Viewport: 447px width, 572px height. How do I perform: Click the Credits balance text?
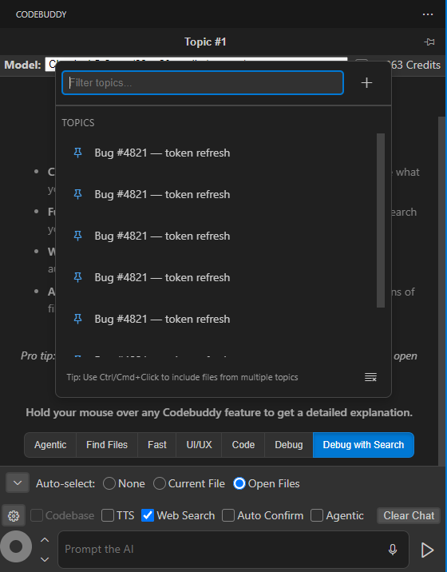pos(416,65)
